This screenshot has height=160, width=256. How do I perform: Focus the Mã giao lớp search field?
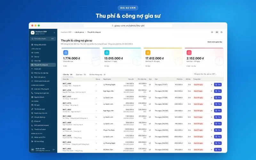pyautogui.click(x=207, y=74)
